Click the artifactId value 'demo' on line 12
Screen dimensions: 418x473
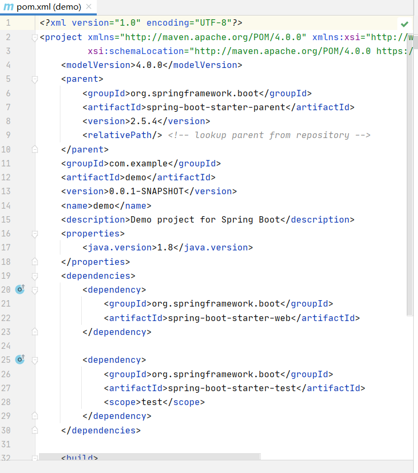(136, 177)
